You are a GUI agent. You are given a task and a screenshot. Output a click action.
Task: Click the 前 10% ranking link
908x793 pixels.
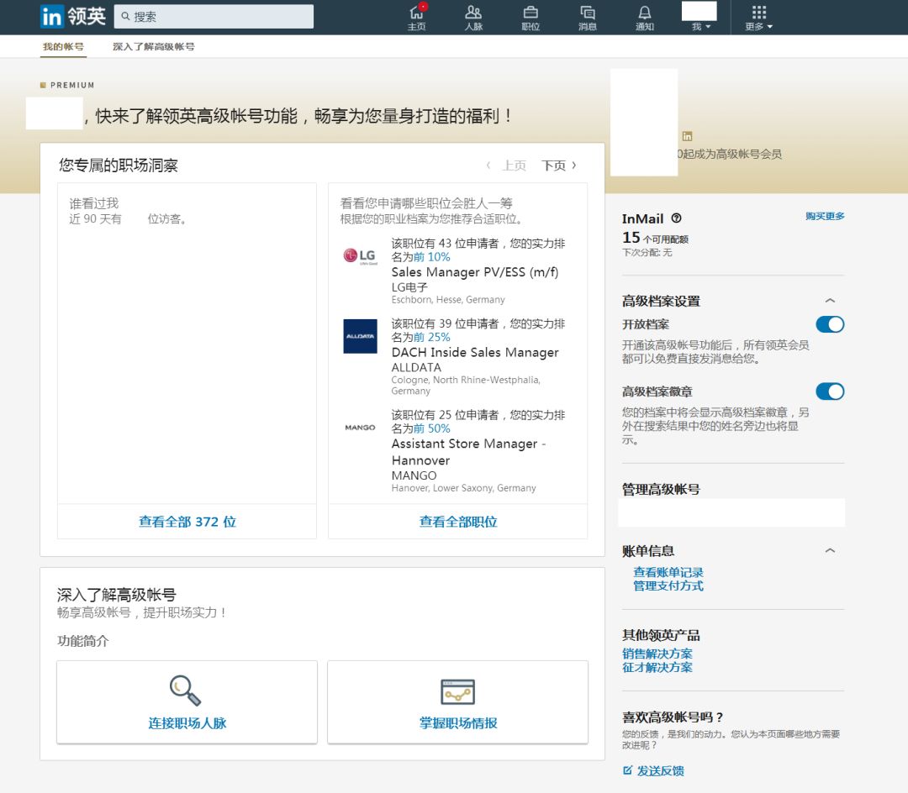point(432,257)
